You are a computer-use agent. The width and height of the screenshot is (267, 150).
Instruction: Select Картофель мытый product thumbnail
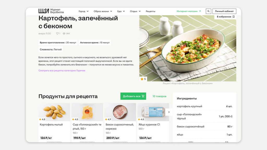click(x=54, y=112)
